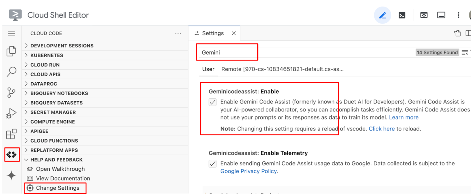Viewport: 476px width, 195px height.
Task: Open Run and Debug icon
Action: pos(11,113)
